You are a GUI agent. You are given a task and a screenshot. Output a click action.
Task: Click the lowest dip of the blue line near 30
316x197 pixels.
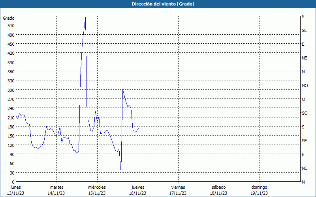pyautogui.click(x=121, y=172)
